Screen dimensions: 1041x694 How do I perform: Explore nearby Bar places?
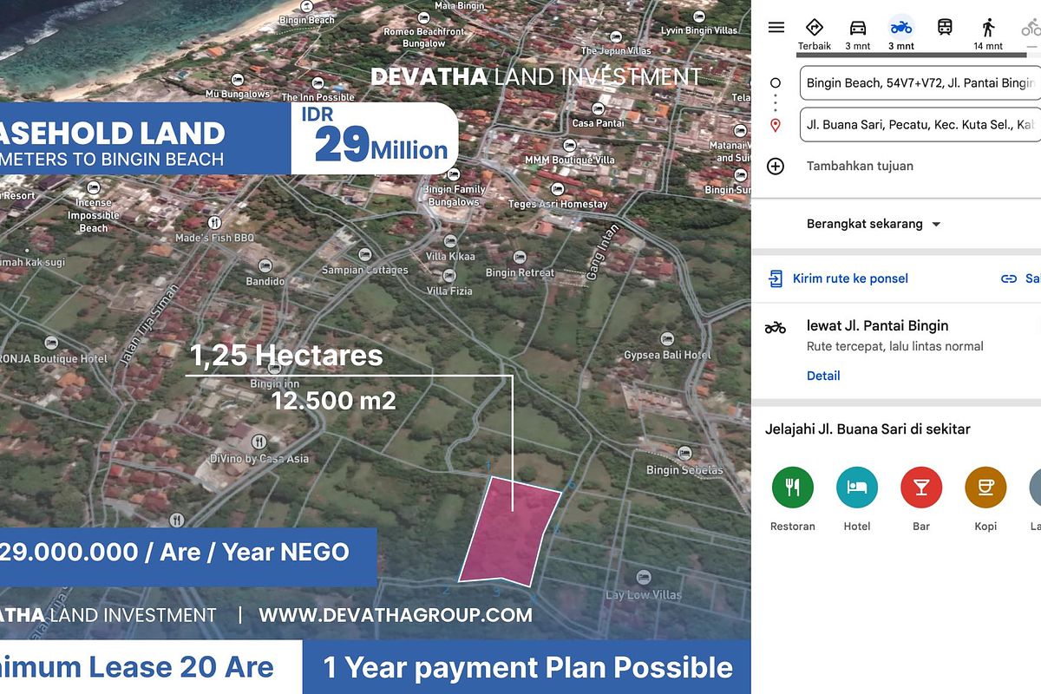(x=921, y=488)
